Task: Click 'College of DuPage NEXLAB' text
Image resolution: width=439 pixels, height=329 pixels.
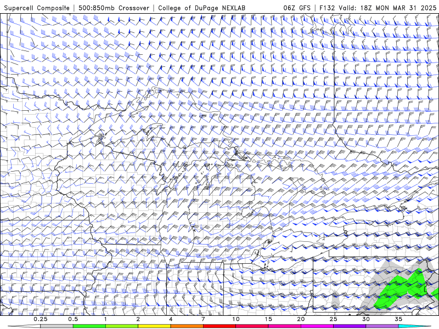Action: (201, 8)
